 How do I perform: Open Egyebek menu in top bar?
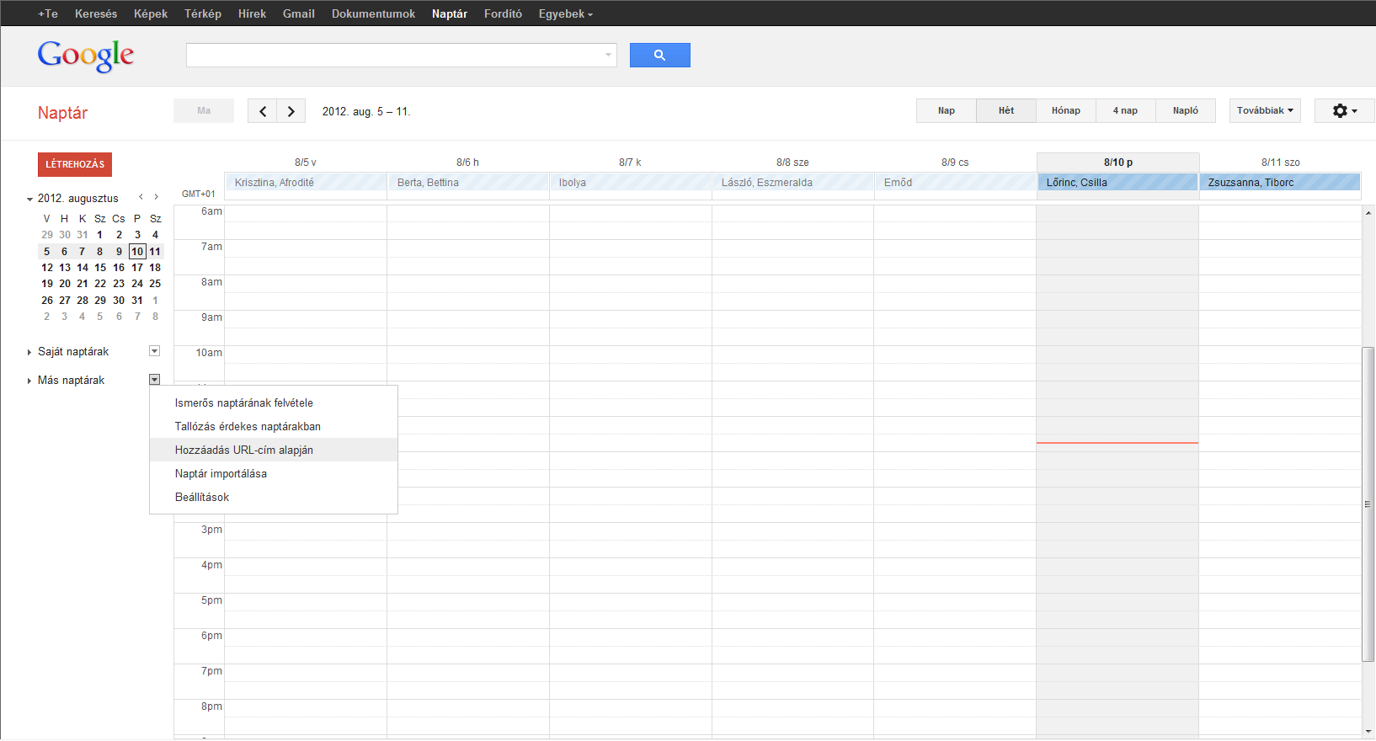(x=566, y=13)
